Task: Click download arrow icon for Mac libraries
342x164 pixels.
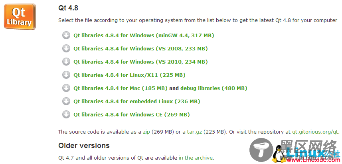Action: (66, 88)
